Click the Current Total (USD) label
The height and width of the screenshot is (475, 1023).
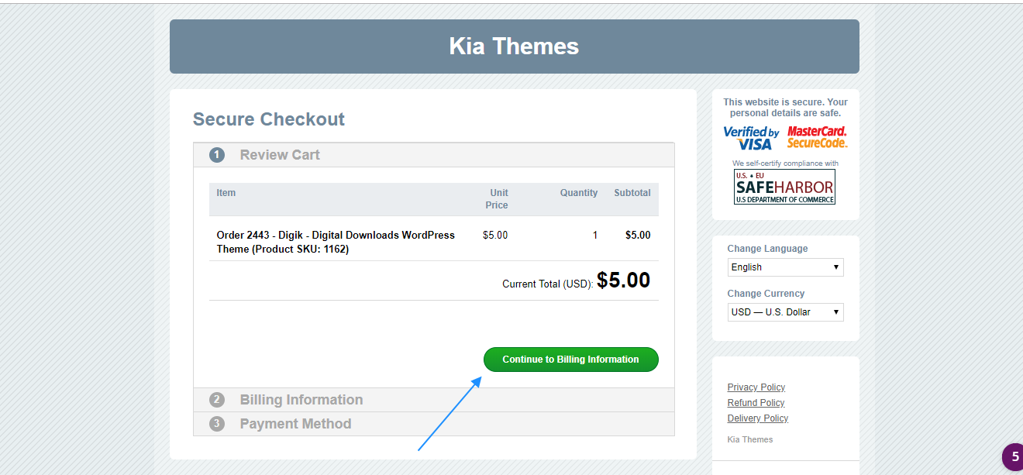[x=548, y=284]
